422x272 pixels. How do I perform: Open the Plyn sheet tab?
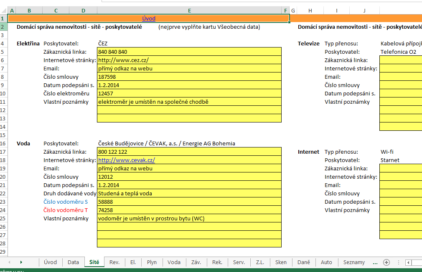(152, 262)
